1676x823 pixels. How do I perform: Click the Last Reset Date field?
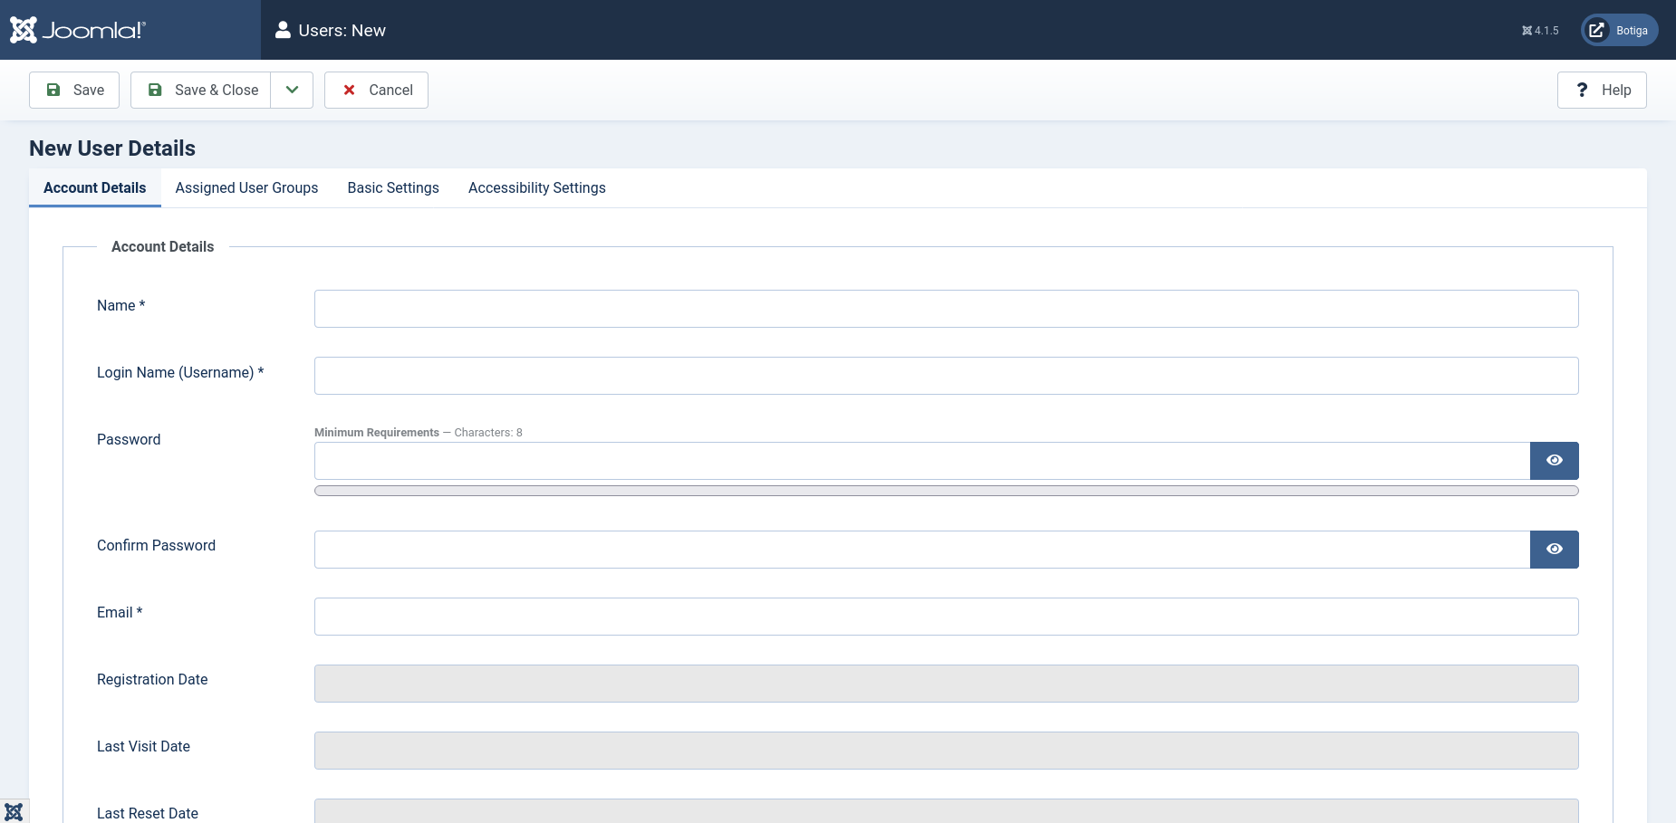[x=946, y=811]
